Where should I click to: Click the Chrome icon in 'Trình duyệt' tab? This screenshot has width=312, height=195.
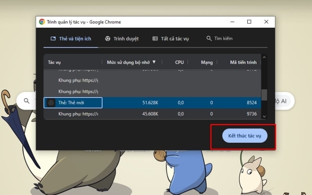click(x=108, y=38)
